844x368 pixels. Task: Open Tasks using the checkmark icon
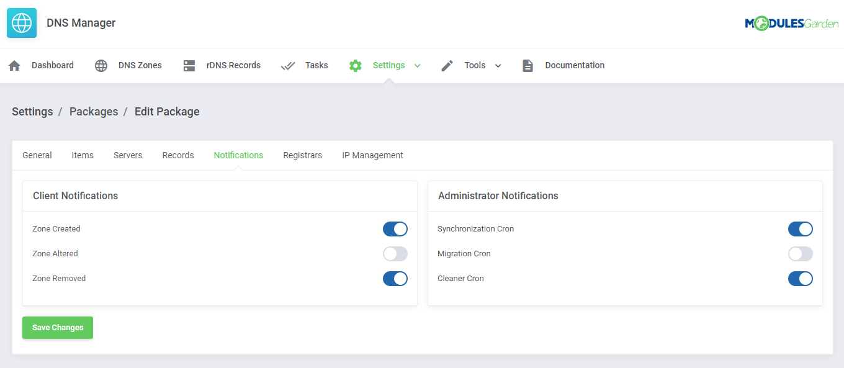287,65
